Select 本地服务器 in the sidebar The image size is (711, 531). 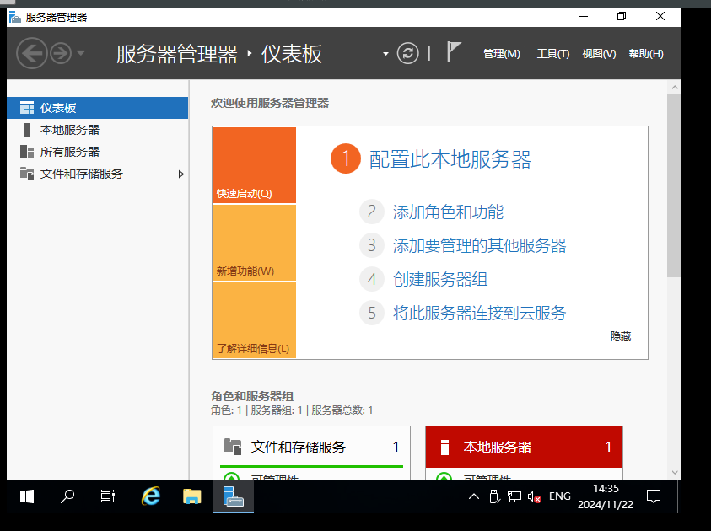[70, 130]
